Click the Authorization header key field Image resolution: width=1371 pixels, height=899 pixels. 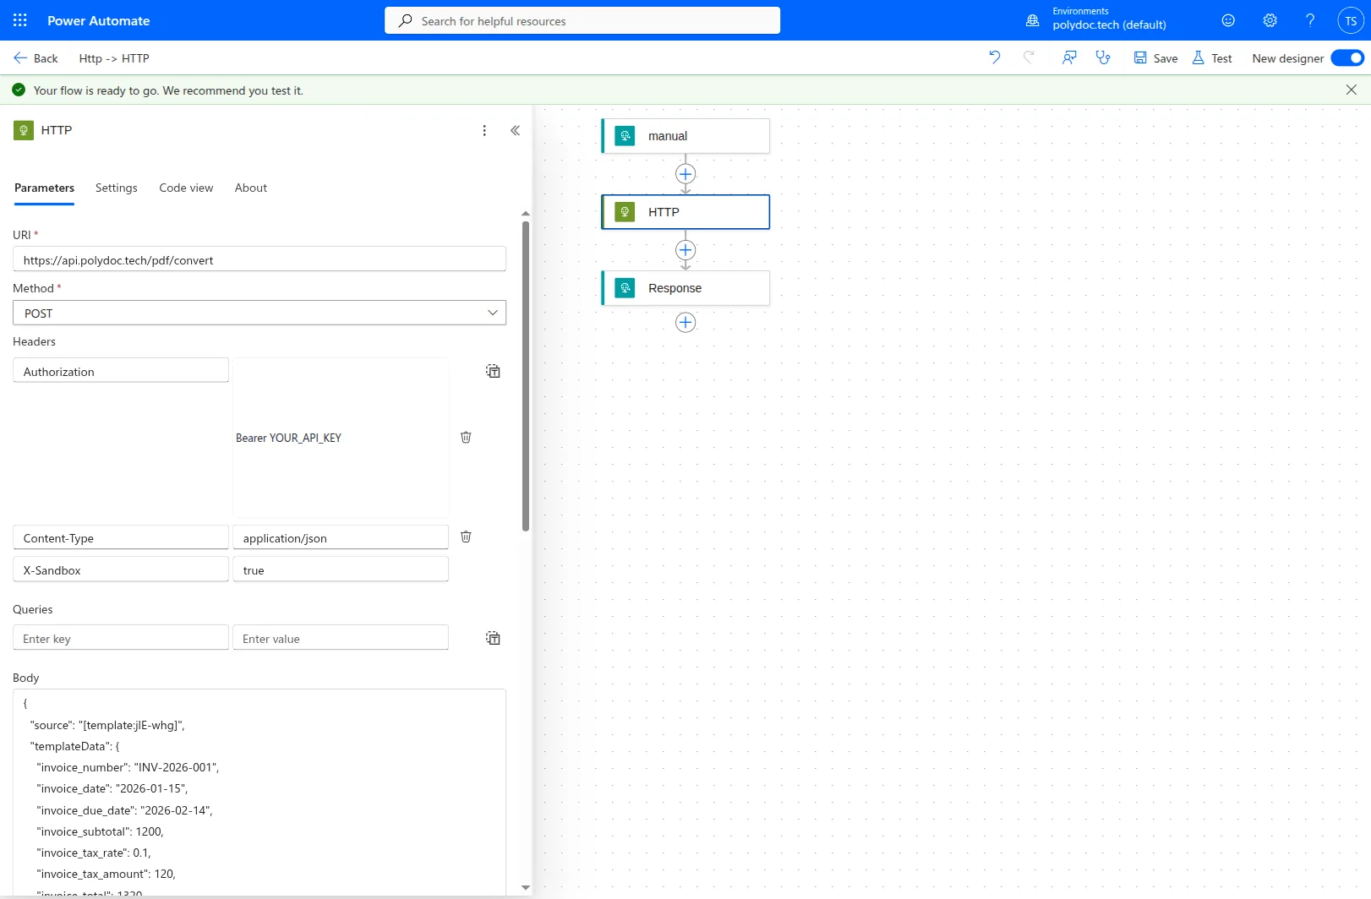pos(121,371)
